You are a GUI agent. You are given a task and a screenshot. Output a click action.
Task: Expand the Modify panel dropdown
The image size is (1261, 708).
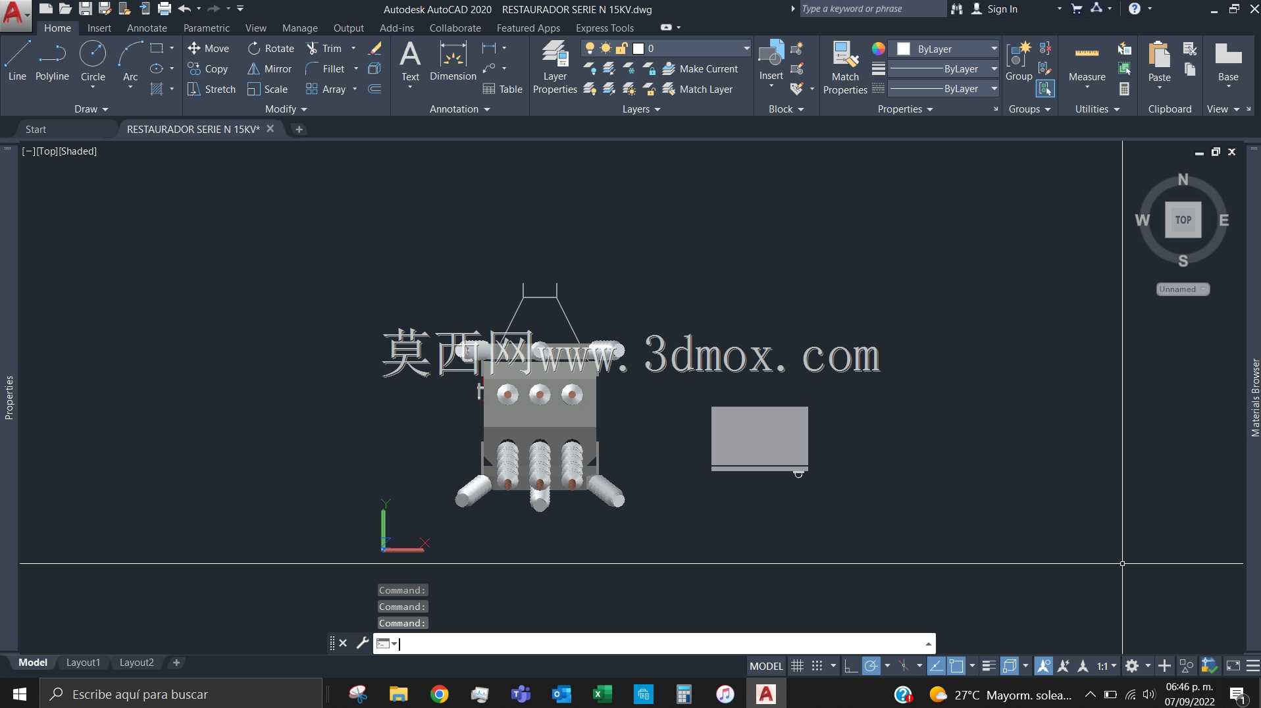[x=286, y=109]
